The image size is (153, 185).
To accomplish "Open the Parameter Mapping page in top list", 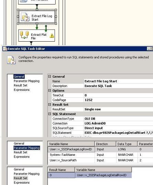I will click(27, 81).
